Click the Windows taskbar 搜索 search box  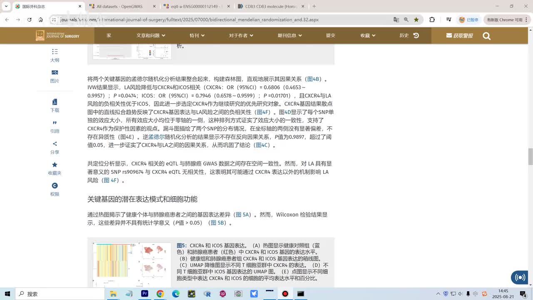60,294
